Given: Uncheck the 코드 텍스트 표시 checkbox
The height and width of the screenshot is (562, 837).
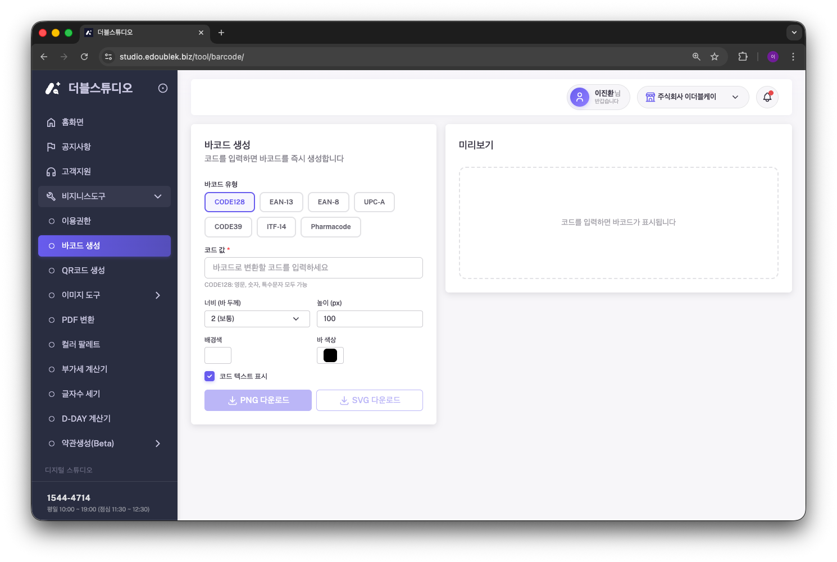Looking at the screenshot, I should [x=210, y=376].
